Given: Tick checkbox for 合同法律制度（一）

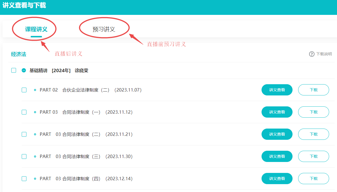Looking at the screenshot, I should 24,112.
